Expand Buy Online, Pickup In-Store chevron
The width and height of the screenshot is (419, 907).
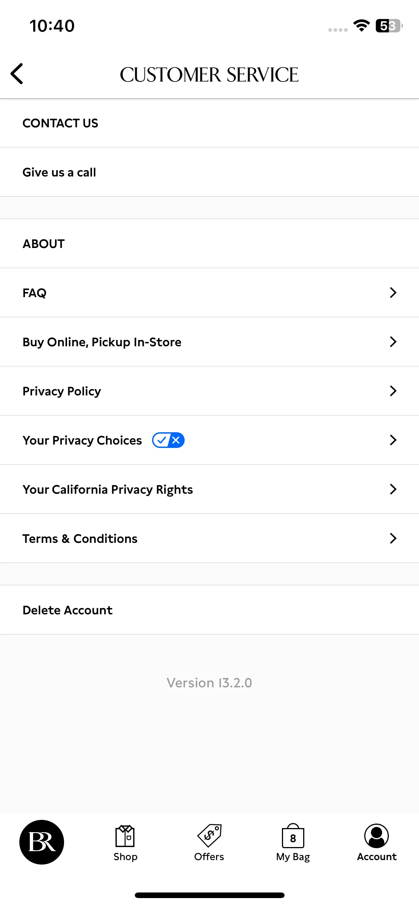pos(393,342)
